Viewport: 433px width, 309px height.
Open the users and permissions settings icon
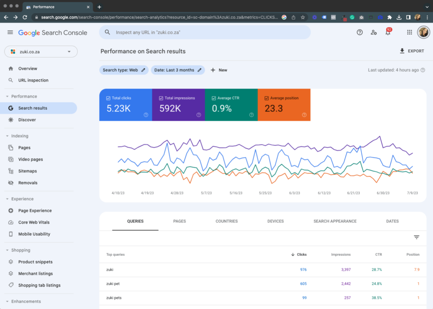tap(374, 32)
